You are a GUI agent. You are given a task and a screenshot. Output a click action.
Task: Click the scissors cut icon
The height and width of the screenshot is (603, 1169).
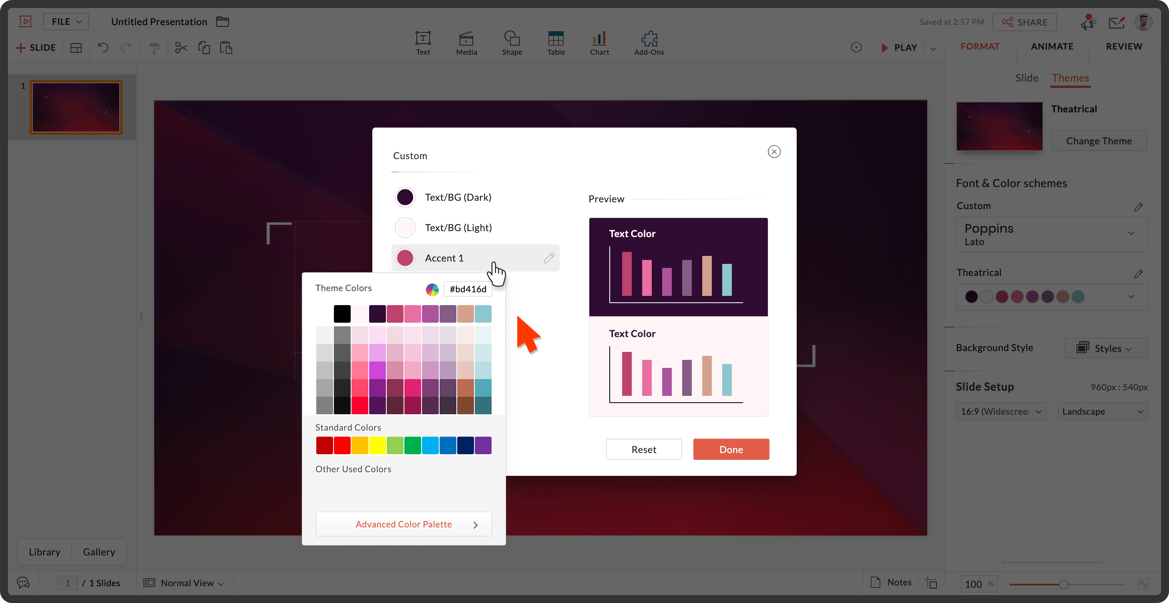[181, 48]
